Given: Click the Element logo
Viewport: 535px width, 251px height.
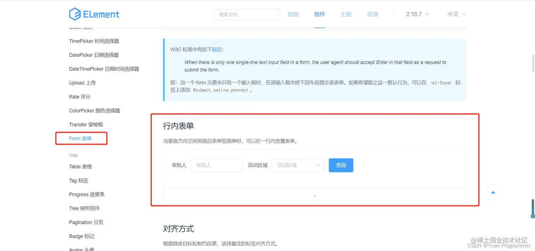Looking at the screenshot, I should click(94, 14).
